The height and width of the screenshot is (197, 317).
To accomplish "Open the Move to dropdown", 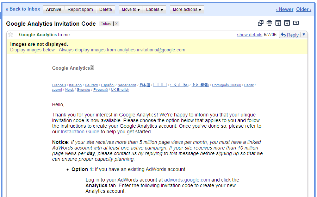I will pos(131,9).
